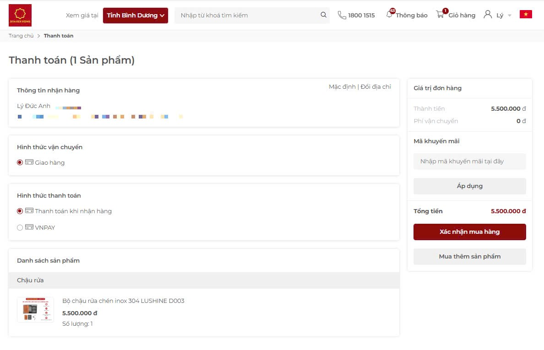The image size is (544, 350).
Task: Click Áp dụng to apply promo code
Action: [469, 186]
